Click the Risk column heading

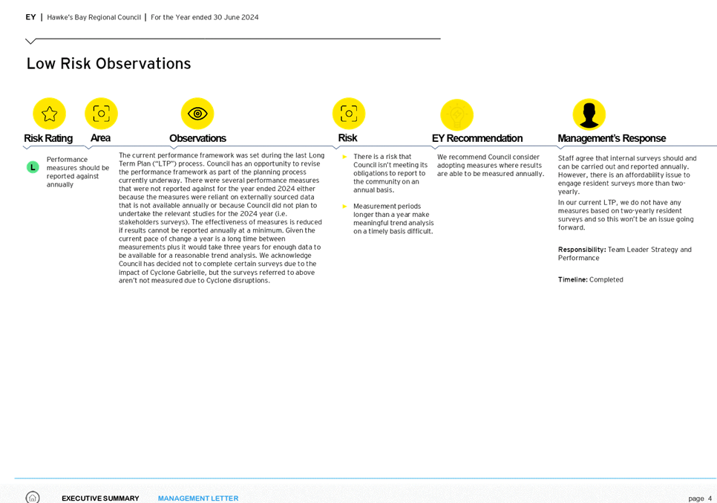[347, 137]
